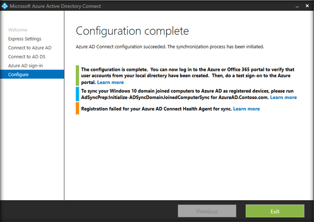Image resolution: width=314 pixels, height=222 pixels.
Task: Click the green success status bar indicator
Action: tap(77, 76)
